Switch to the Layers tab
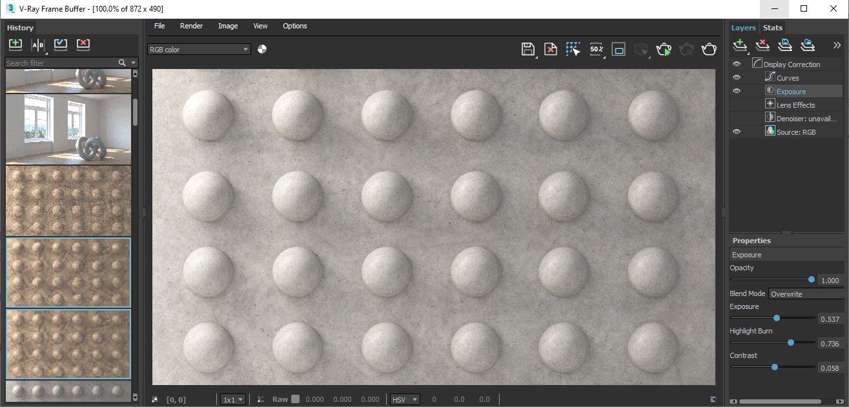 coord(743,28)
